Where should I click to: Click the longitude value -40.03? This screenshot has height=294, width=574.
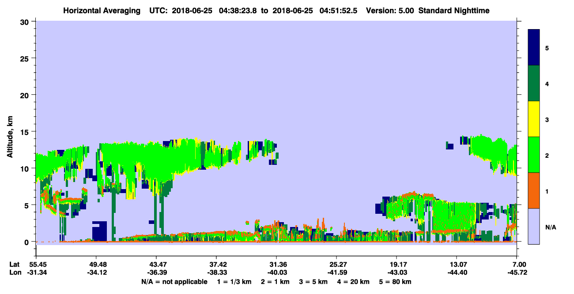pyautogui.click(x=276, y=273)
